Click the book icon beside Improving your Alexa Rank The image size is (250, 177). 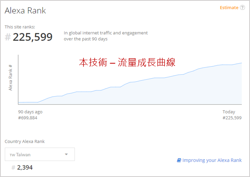point(179,160)
